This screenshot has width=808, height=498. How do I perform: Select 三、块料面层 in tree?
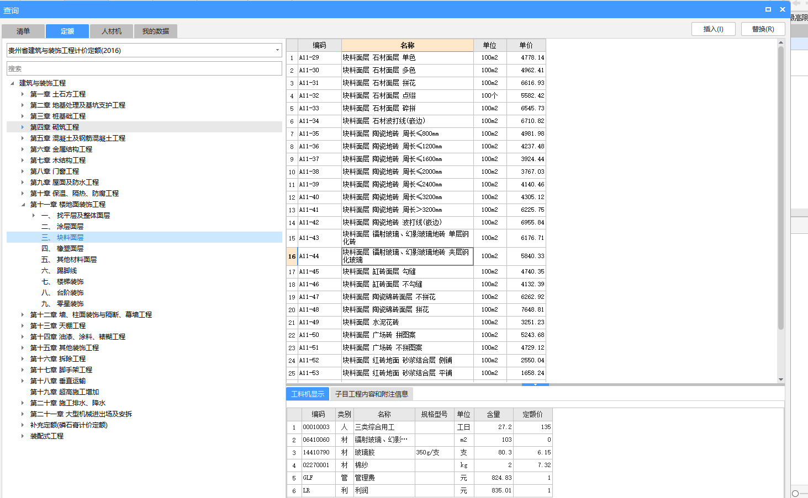point(62,238)
